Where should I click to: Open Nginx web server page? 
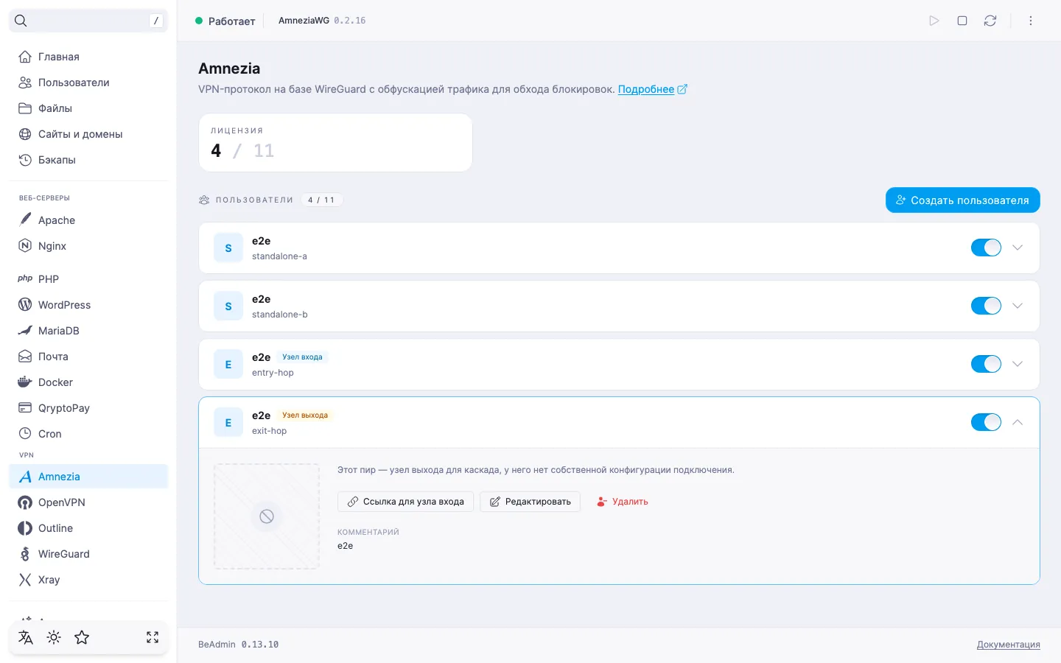click(x=88, y=246)
